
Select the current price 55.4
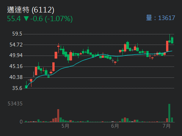point(14,19)
